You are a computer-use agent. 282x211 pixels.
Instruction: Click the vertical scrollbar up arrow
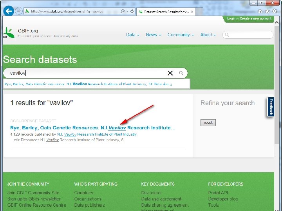click(x=277, y=23)
